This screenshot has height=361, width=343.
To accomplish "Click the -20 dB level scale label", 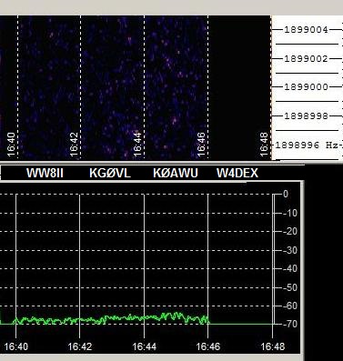I will pos(290,232).
